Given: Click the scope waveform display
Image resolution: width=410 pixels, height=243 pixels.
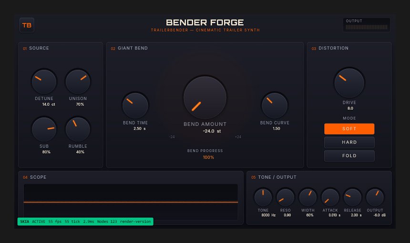Looking at the screenshot, I should pyautogui.click(x=131, y=202).
